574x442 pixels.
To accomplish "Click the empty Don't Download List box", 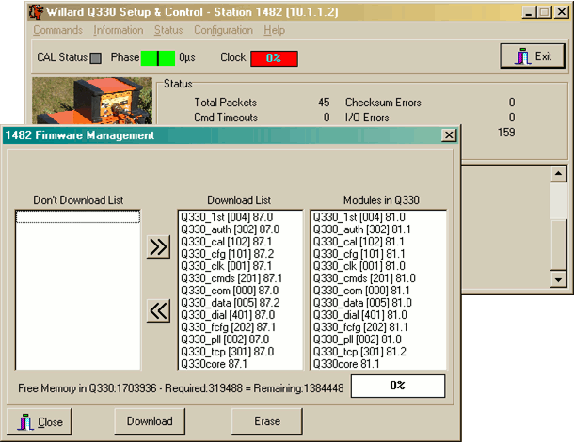I will tap(78, 292).
